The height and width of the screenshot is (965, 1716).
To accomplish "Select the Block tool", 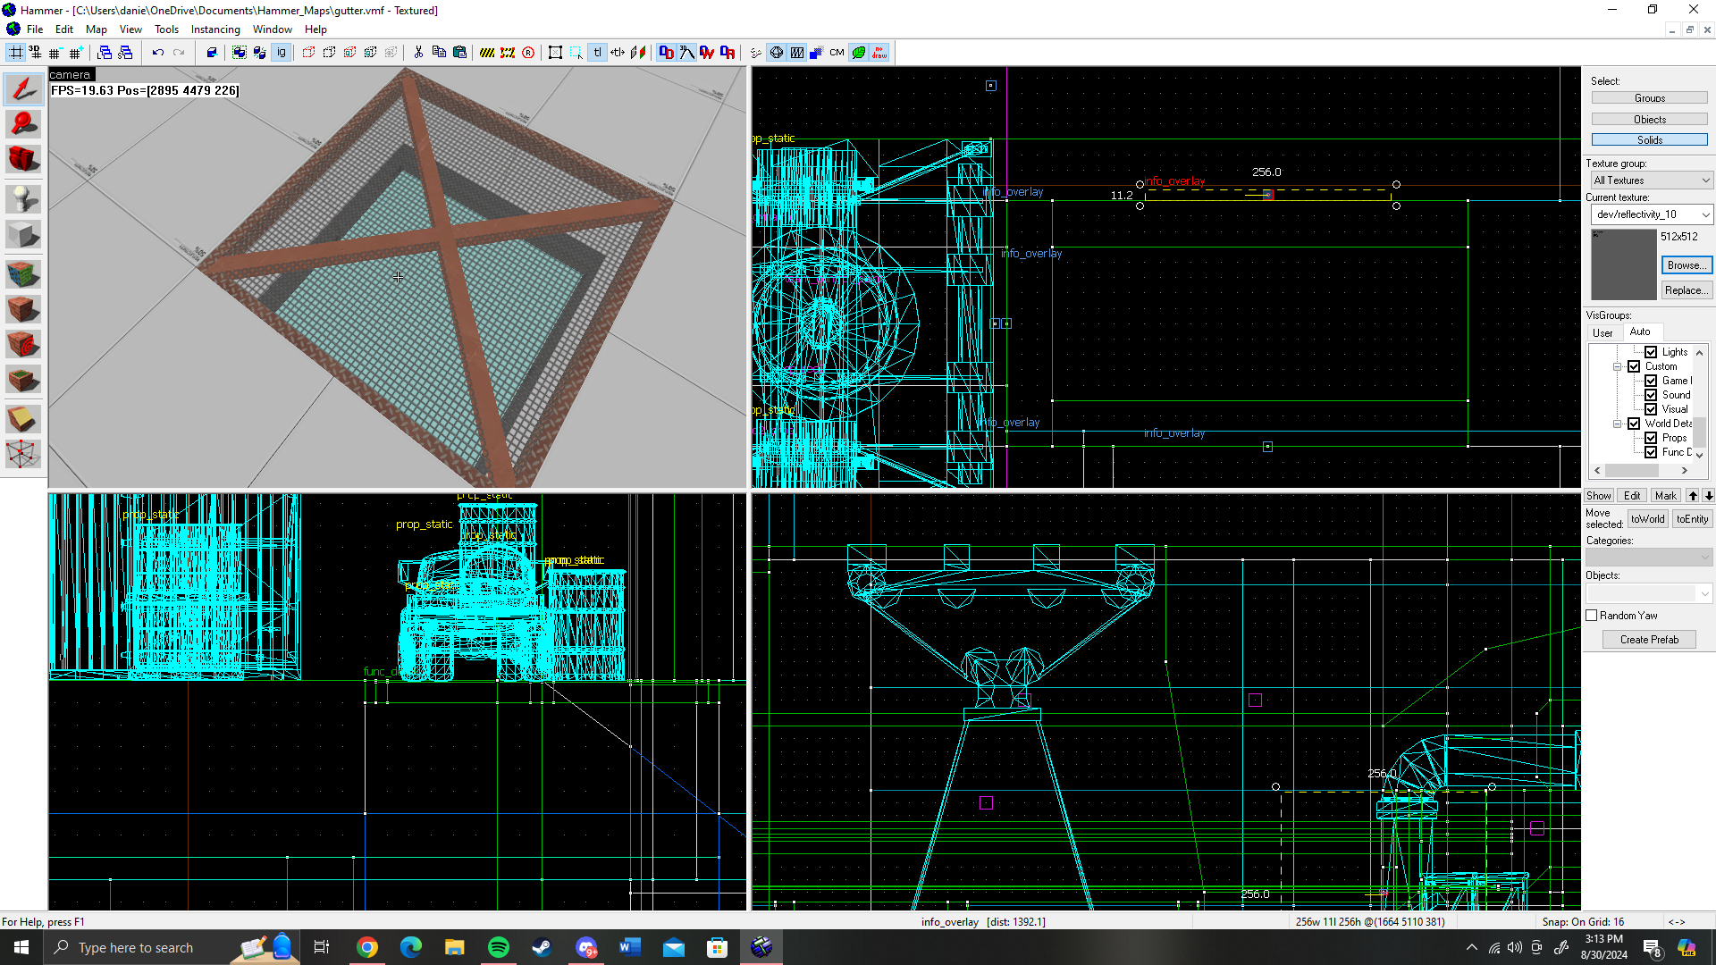I will click(23, 235).
